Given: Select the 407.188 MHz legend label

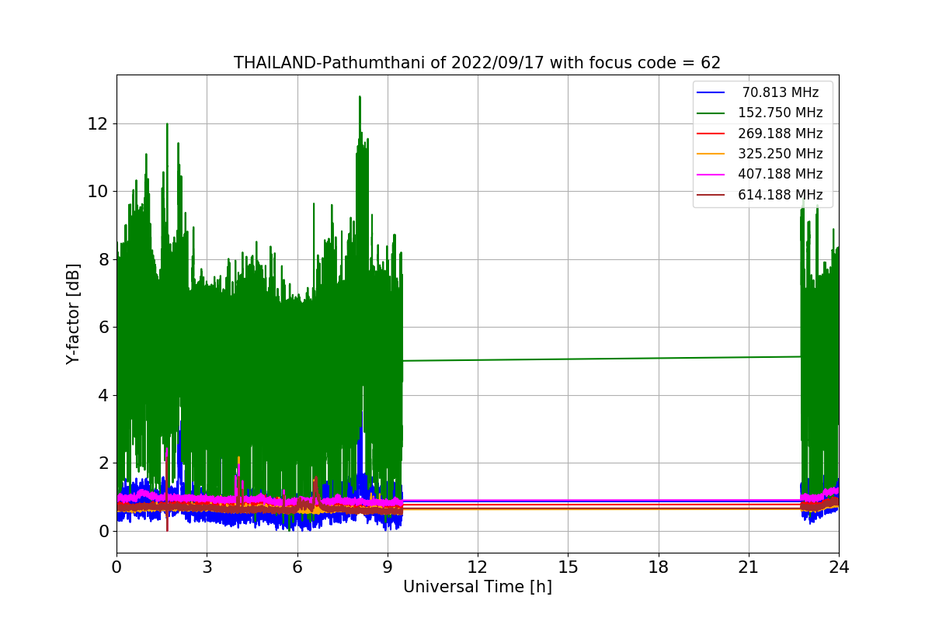Looking at the screenshot, I should [x=780, y=174].
